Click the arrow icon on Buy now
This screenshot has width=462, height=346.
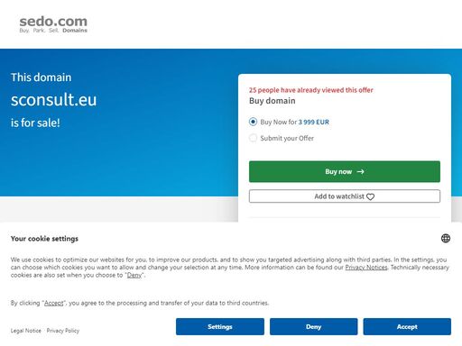pos(360,171)
